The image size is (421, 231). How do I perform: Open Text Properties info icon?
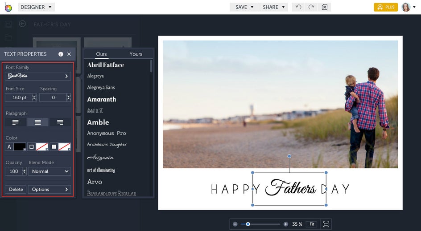click(61, 54)
